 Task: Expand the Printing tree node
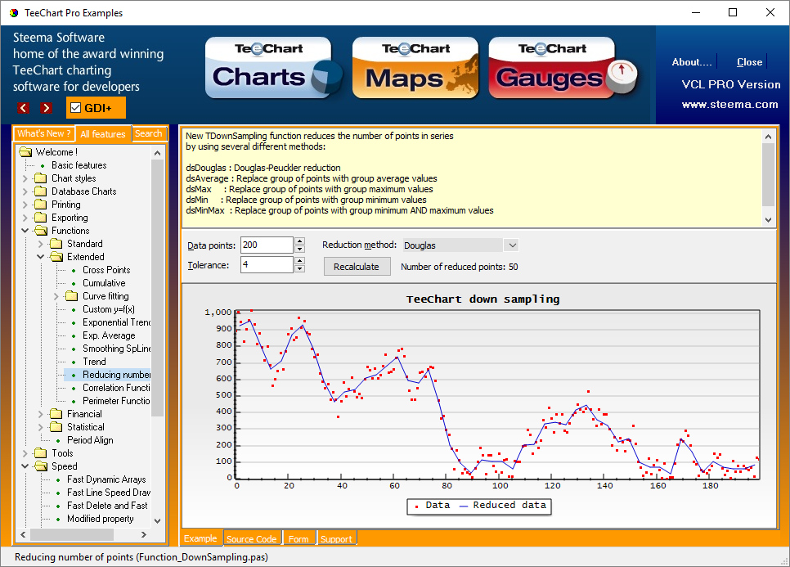click(25, 205)
